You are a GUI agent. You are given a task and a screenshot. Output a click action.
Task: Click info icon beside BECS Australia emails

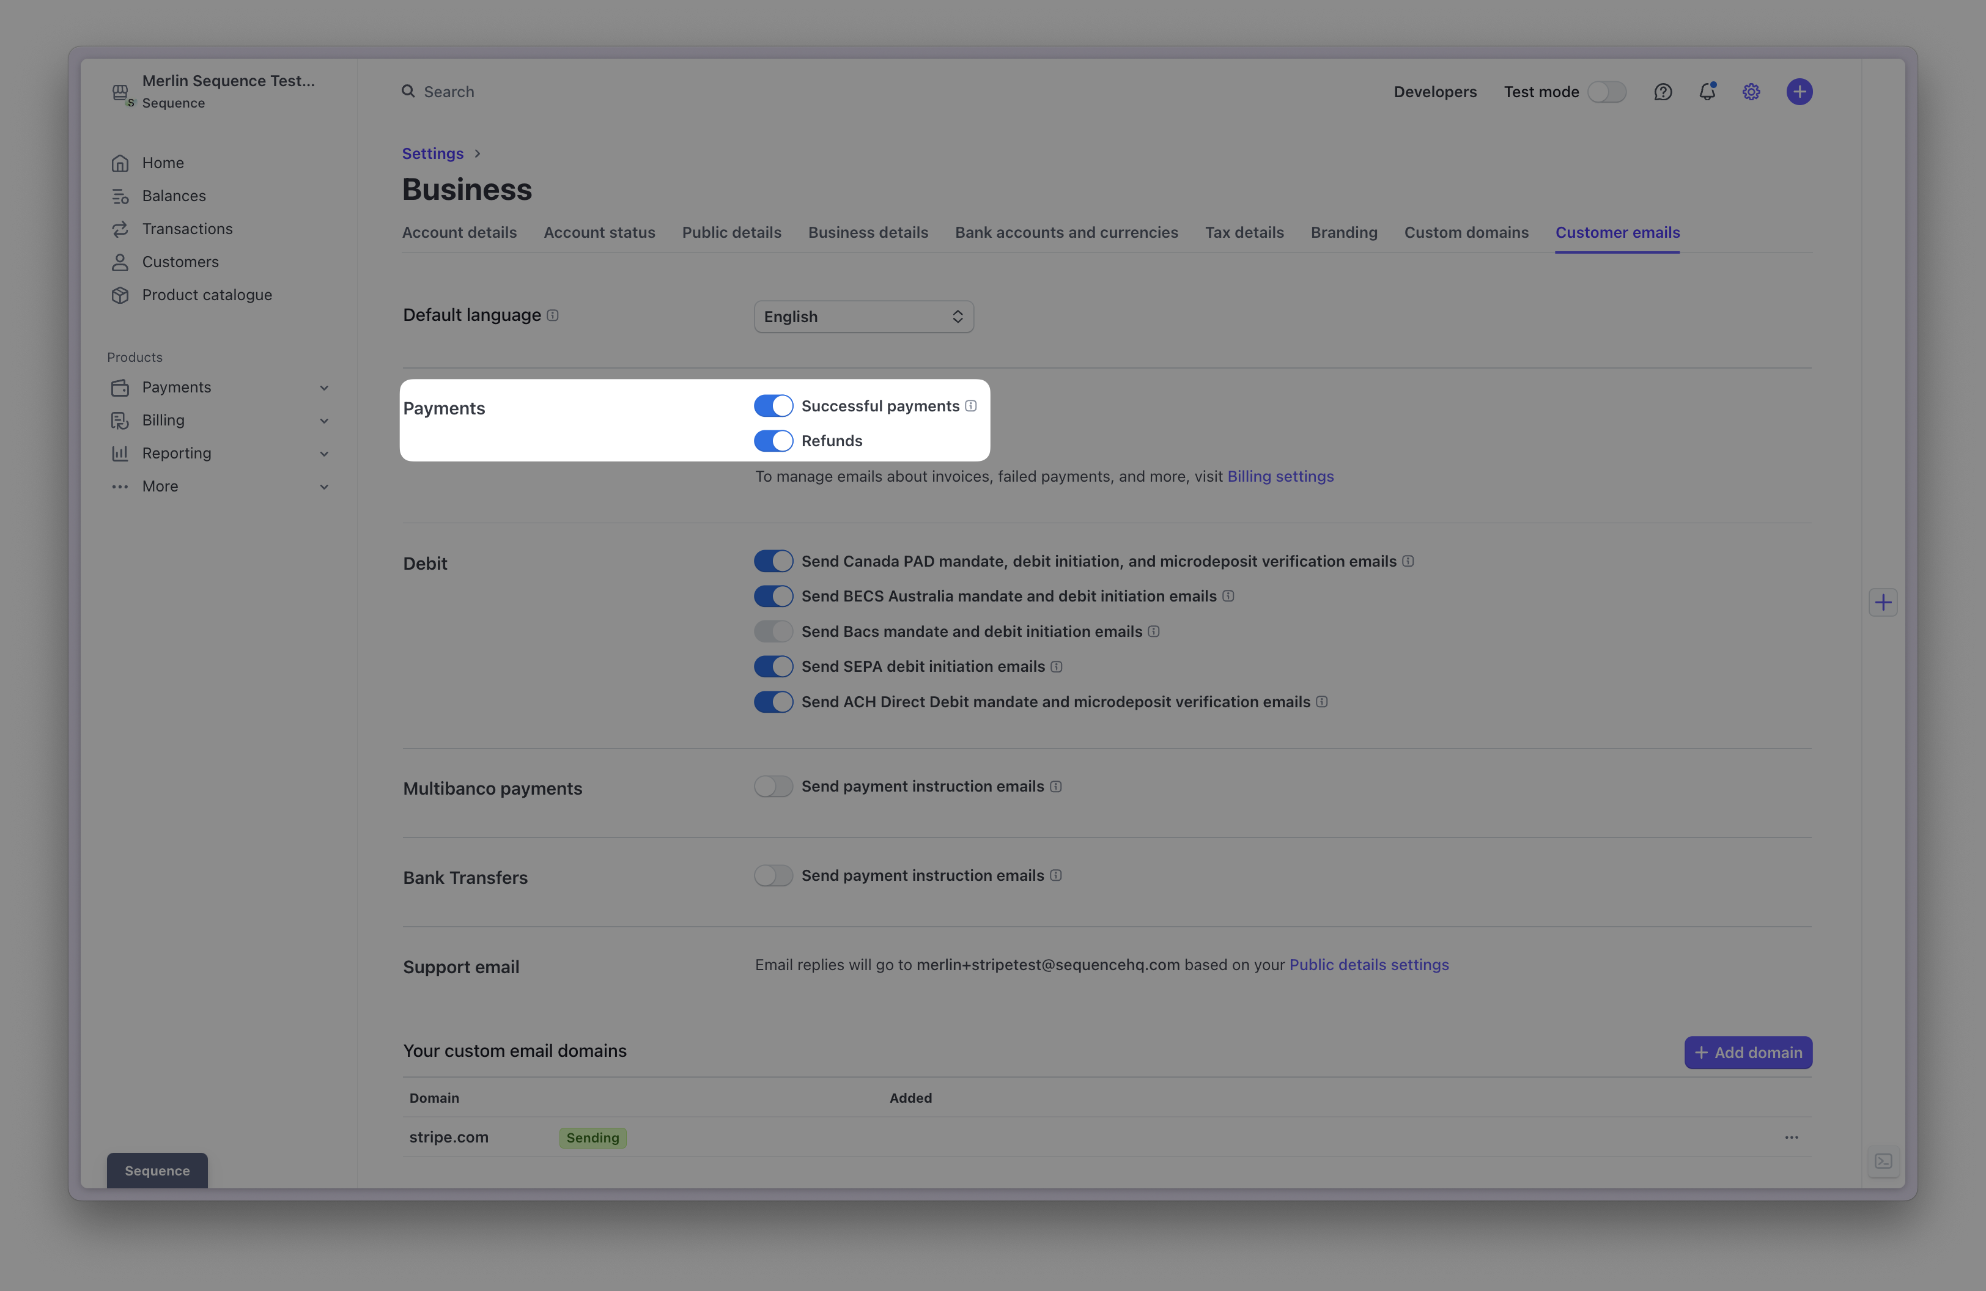click(1228, 597)
